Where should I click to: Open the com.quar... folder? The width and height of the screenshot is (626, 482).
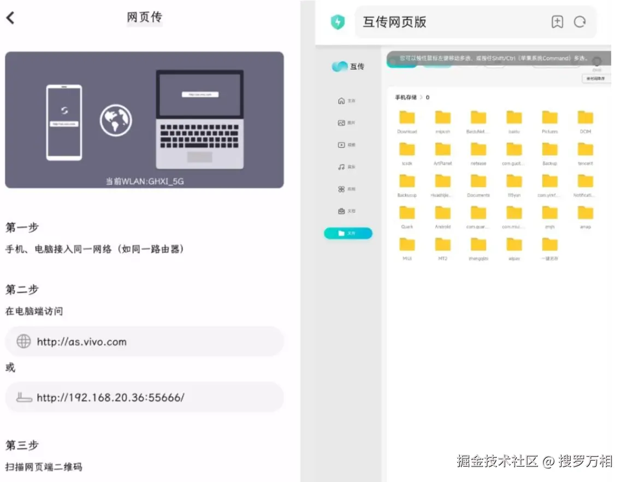pyautogui.click(x=478, y=218)
